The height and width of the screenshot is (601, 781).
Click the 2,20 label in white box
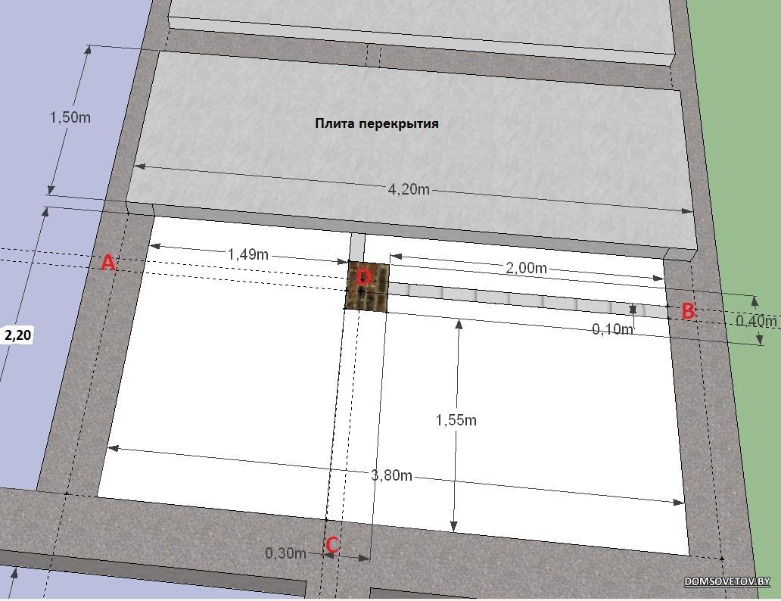pyautogui.click(x=18, y=335)
